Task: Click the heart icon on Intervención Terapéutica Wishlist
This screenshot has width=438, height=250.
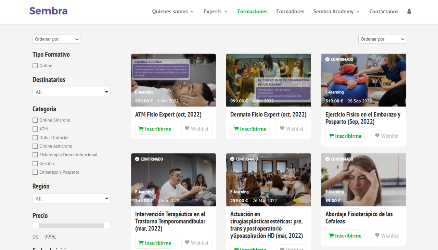Action: click(187, 242)
